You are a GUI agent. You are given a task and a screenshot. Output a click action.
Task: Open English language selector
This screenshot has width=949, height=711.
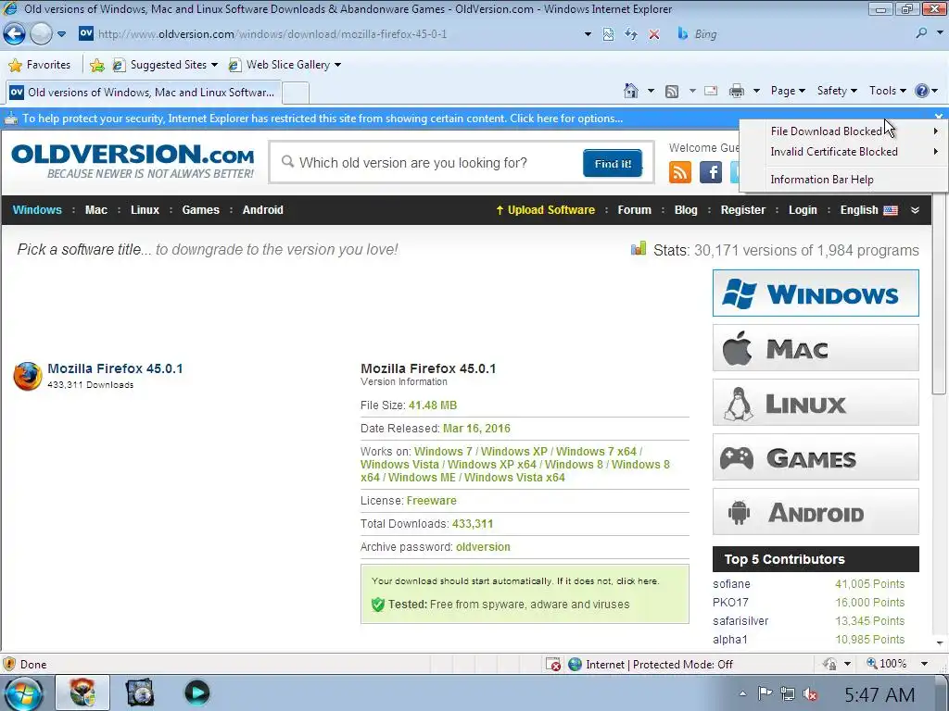(868, 210)
